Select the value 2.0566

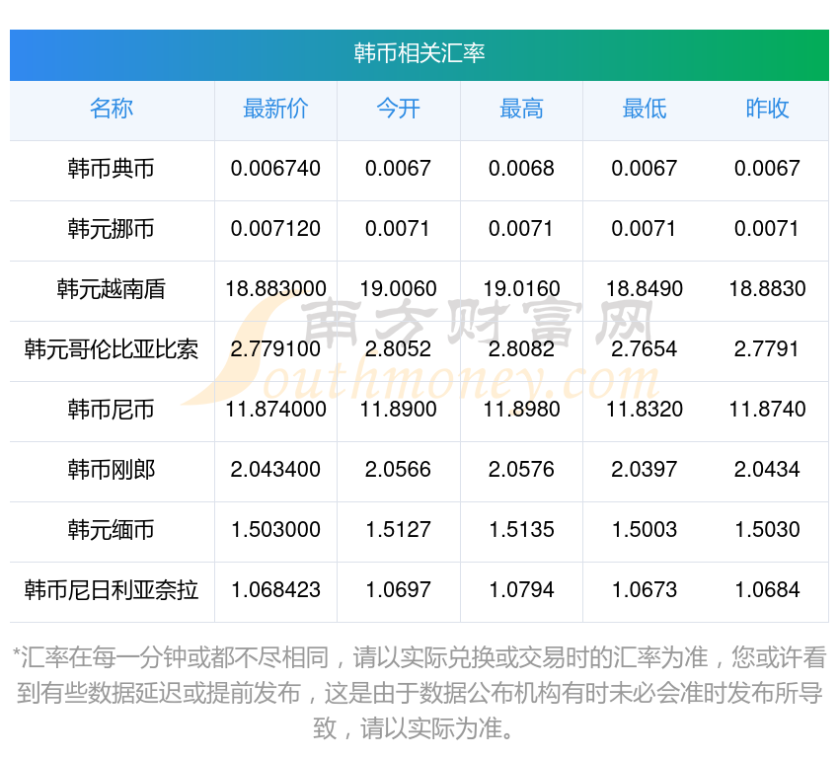(398, 470)
